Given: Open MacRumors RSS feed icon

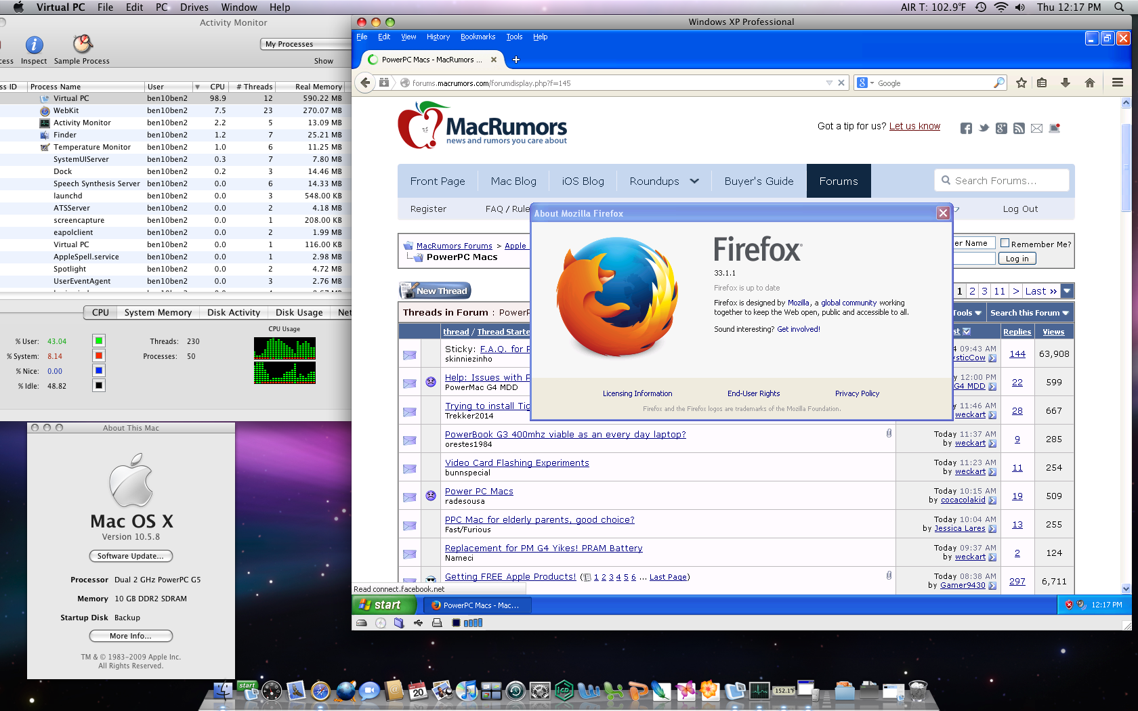Looking at the screenshot, I should tap(1019, 128).
